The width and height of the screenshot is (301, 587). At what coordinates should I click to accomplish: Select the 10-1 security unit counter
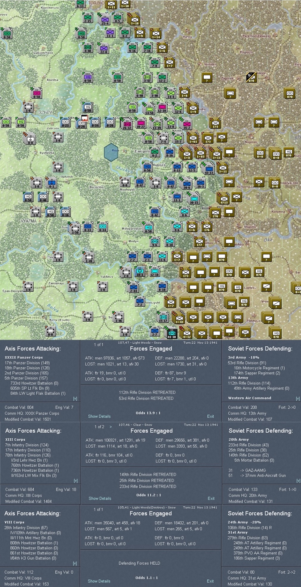click(140, 271)
